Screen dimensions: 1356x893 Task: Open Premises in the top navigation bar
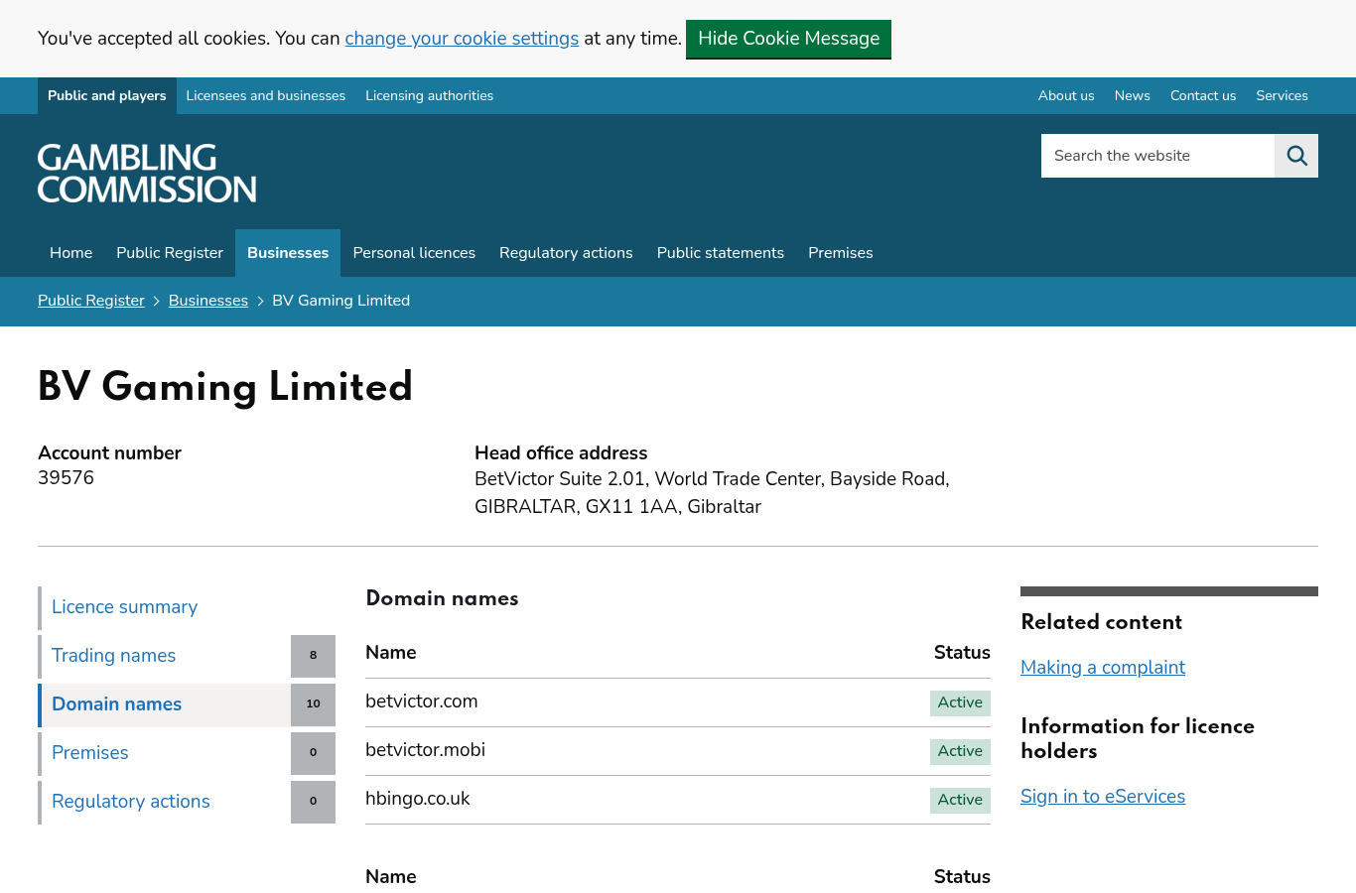pyautogui.click(x=841, y=253)
